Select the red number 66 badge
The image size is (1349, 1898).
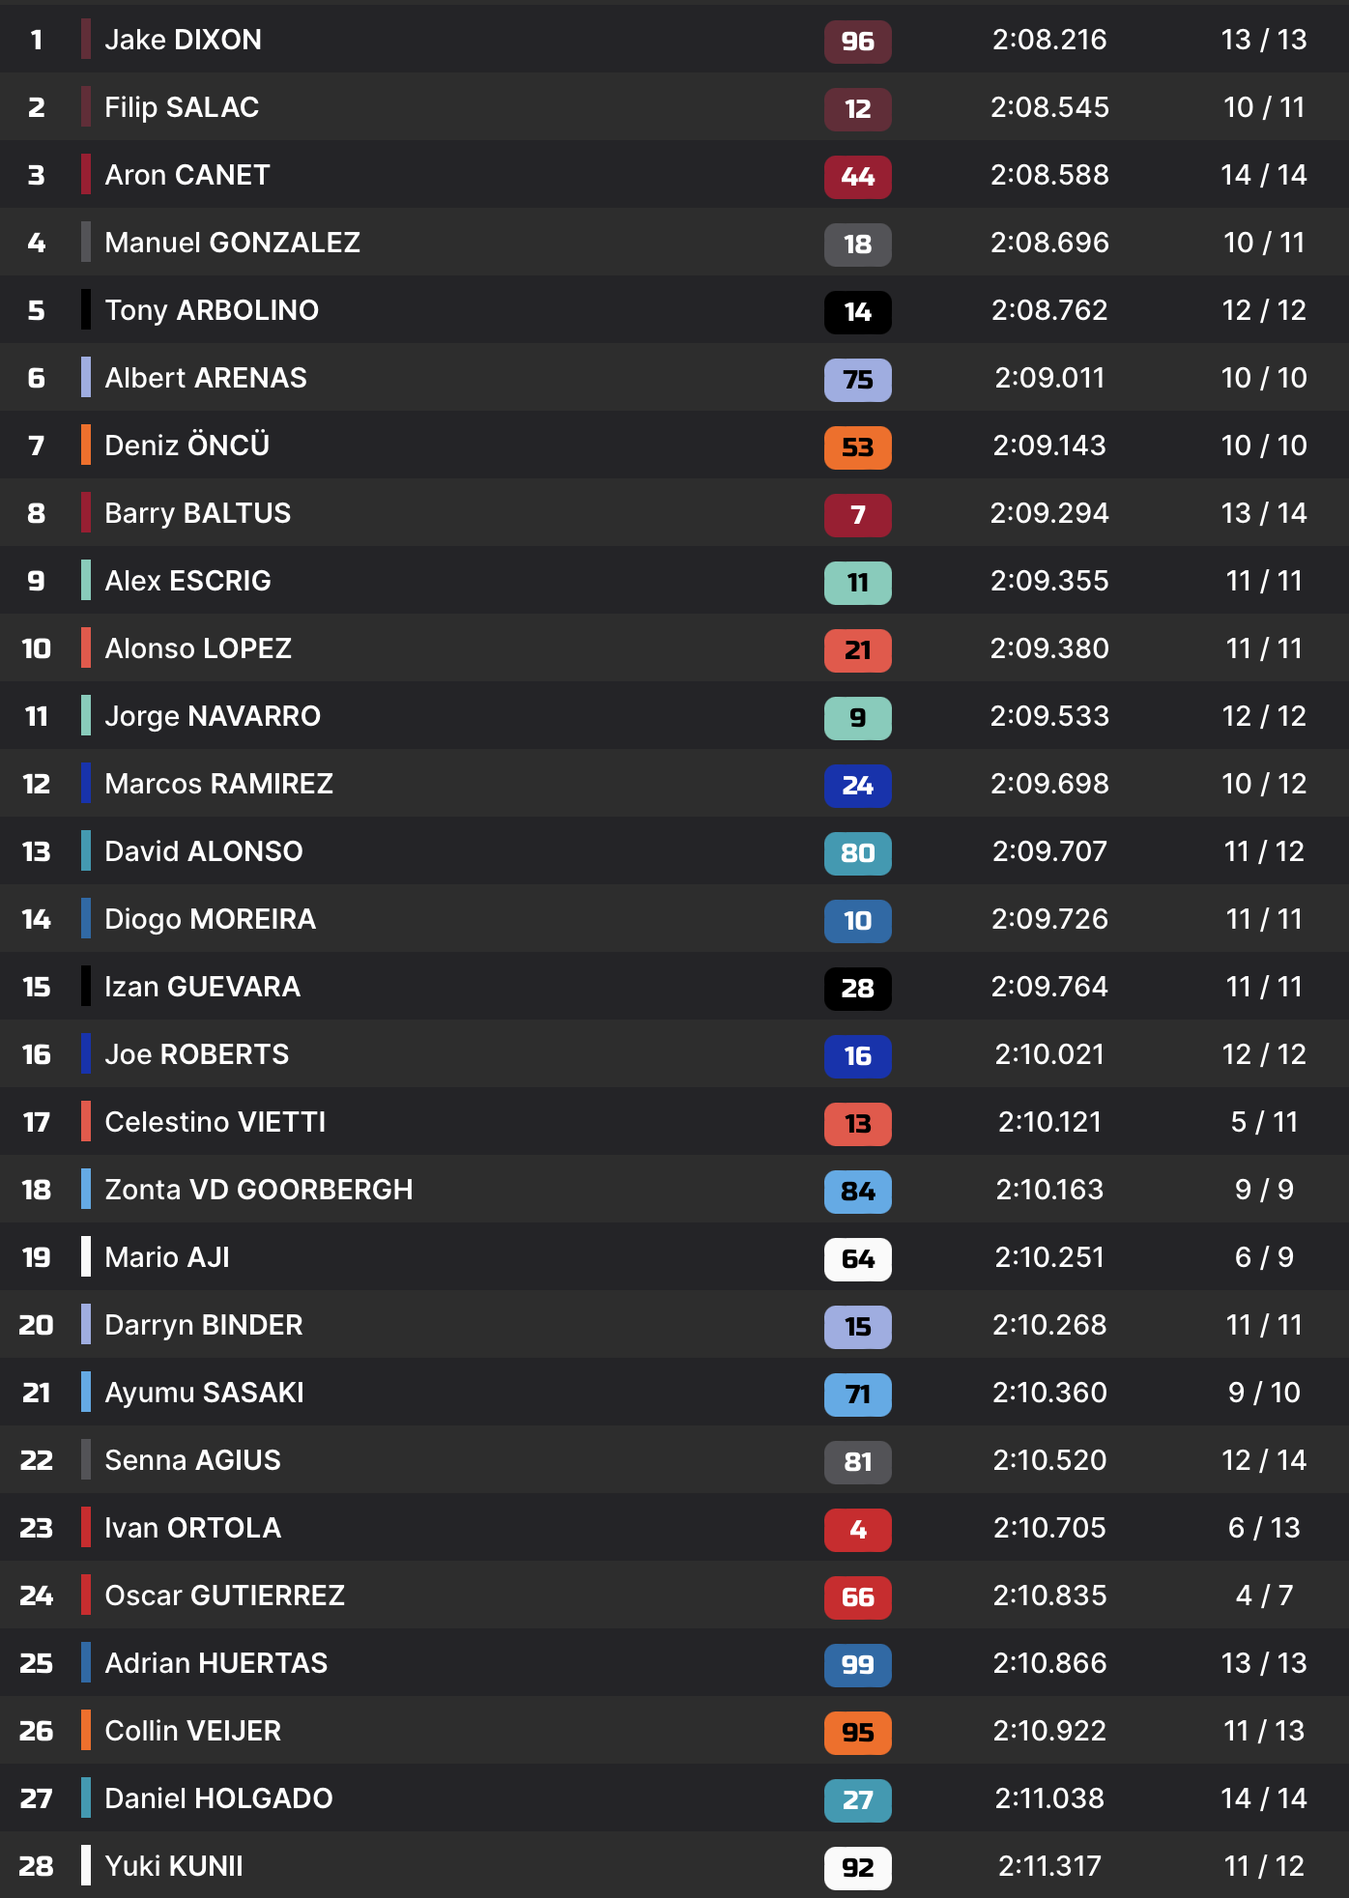coord(857,1597)
